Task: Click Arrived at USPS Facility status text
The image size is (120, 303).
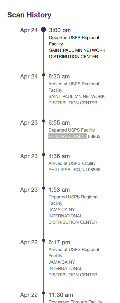Action: pos(72,164)
